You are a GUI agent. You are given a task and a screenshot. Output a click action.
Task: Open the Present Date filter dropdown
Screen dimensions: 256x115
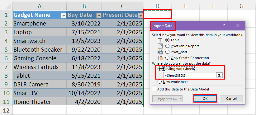140,16
